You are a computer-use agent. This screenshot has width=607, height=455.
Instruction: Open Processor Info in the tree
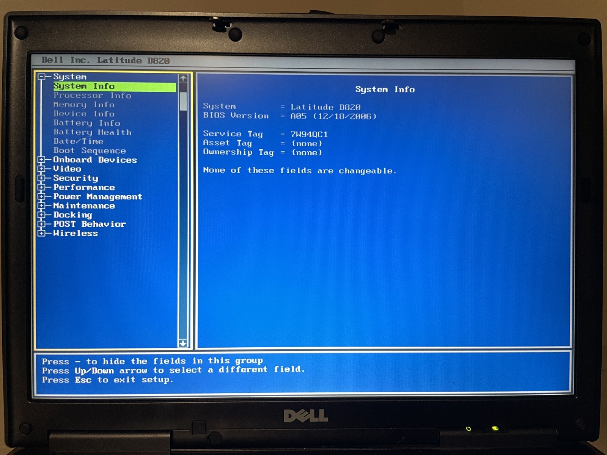coord(92,96)
